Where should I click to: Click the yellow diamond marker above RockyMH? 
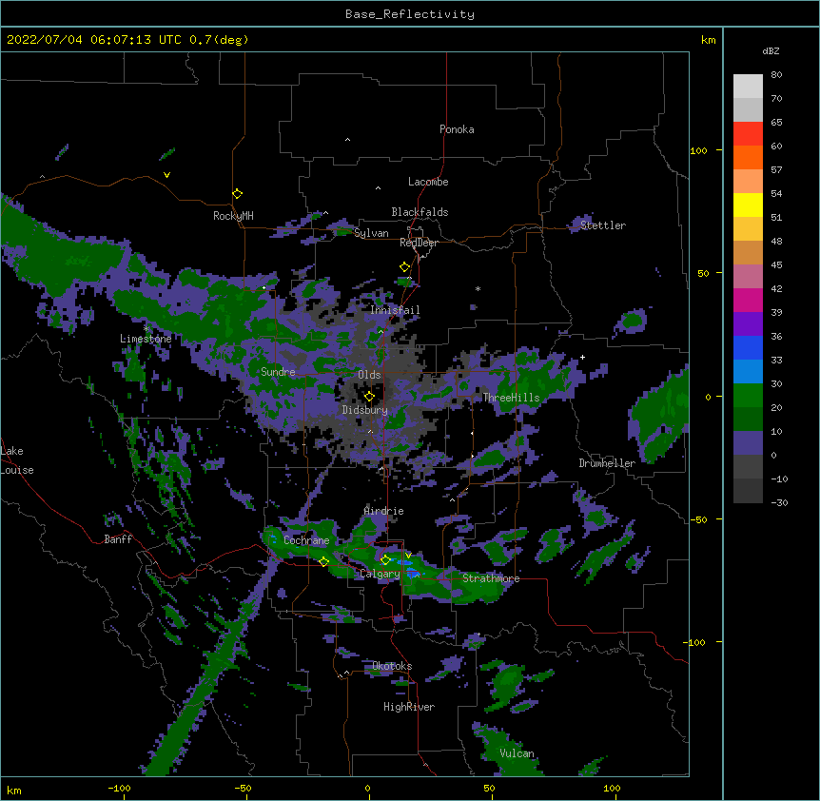tap(238, 194)
